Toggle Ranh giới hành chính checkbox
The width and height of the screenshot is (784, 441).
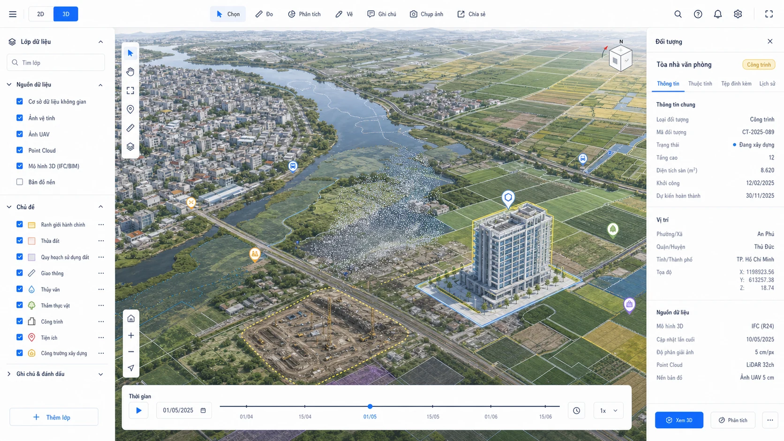point(20,224)
